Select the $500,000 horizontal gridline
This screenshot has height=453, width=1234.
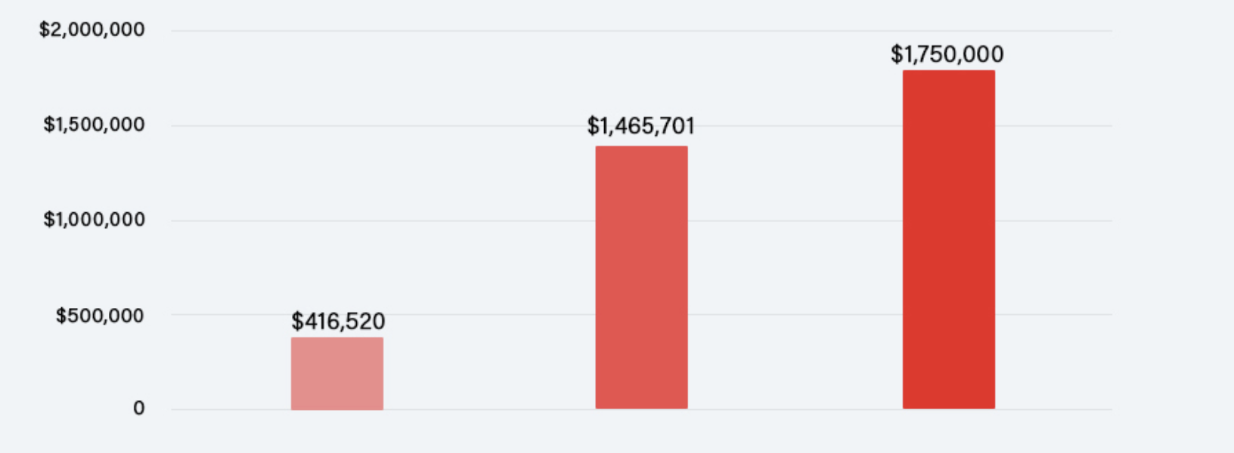[491, 314]
